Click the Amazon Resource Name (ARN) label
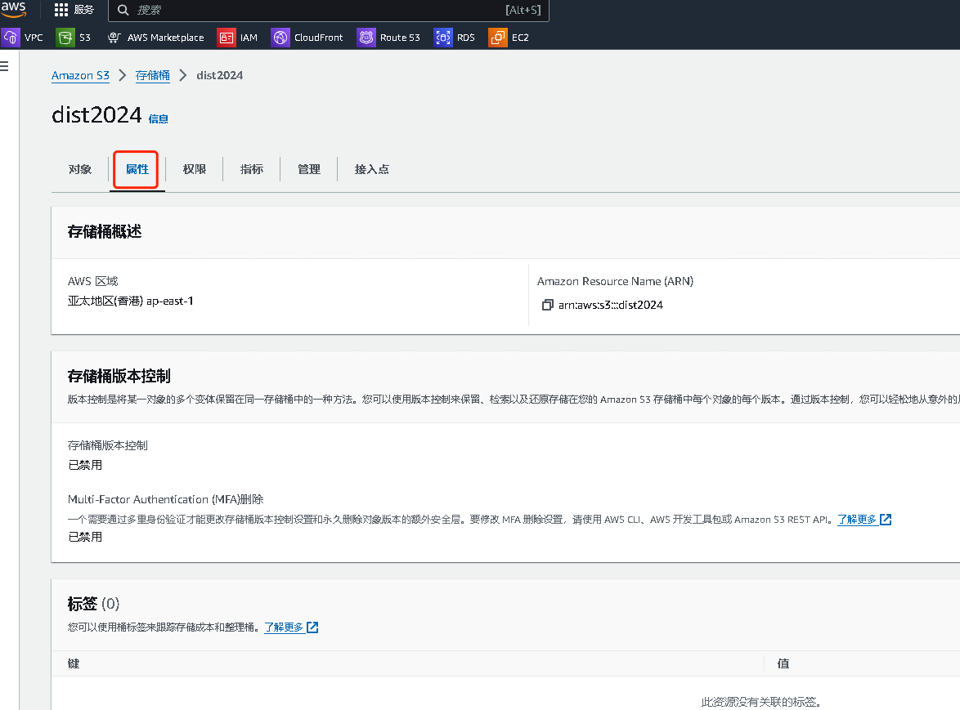The image size is (960, 710). click(x=615, y=281)
